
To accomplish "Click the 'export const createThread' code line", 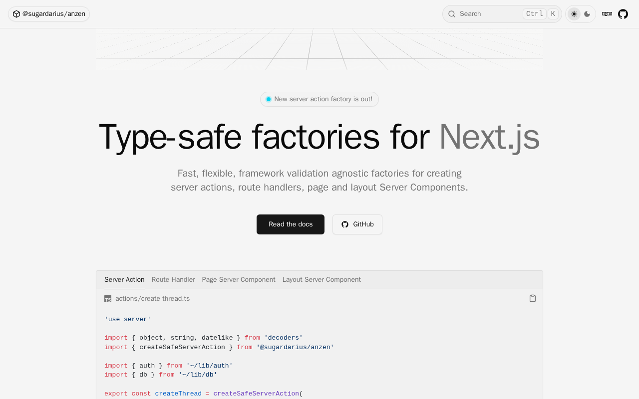I will [204, 394].
